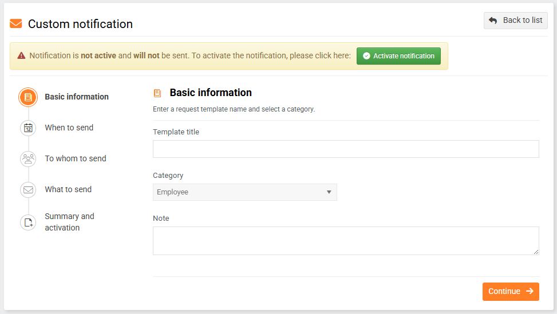
Task: Click the Category dropdown arrow
Action: pyautogui.click(x=329, y=192)
